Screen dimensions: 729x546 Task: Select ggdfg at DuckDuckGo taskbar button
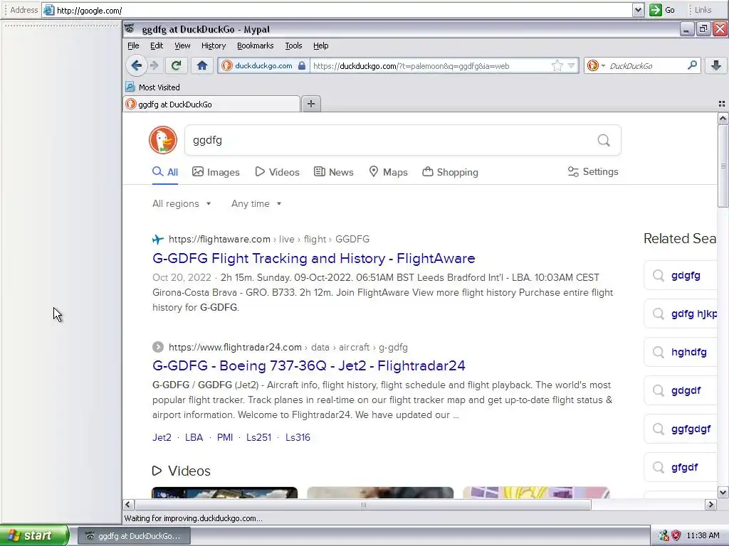tap(134, 536)
